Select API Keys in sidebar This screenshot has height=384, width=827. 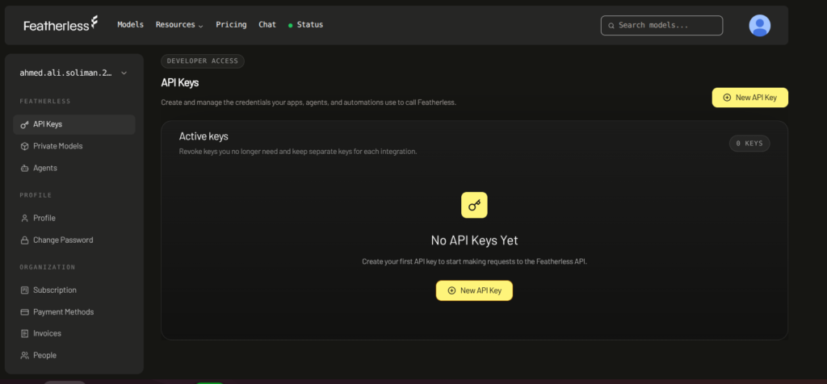click(74, 124)
